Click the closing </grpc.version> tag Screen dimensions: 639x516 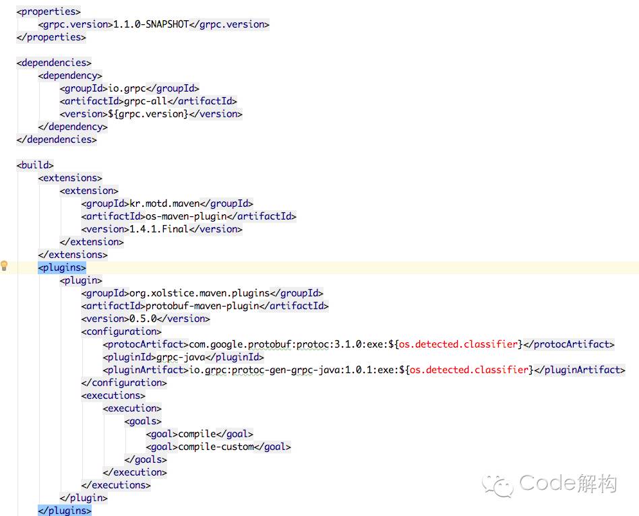pos(229,24)
